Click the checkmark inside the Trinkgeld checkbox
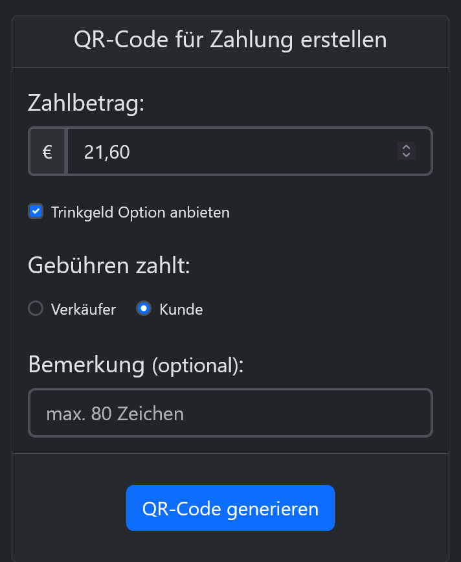The image size is (461, 562). coord(36,211)
